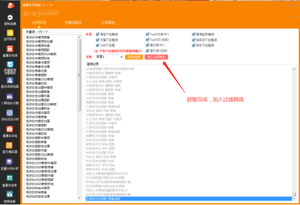The image size is (300, 205).
Task: Uncheck the 拼多多下拉框词 checkbox
Action: click(x=194, y=39)
